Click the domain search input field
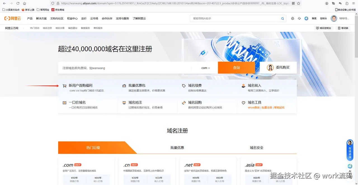358x185 pixels. pos(124,68)
